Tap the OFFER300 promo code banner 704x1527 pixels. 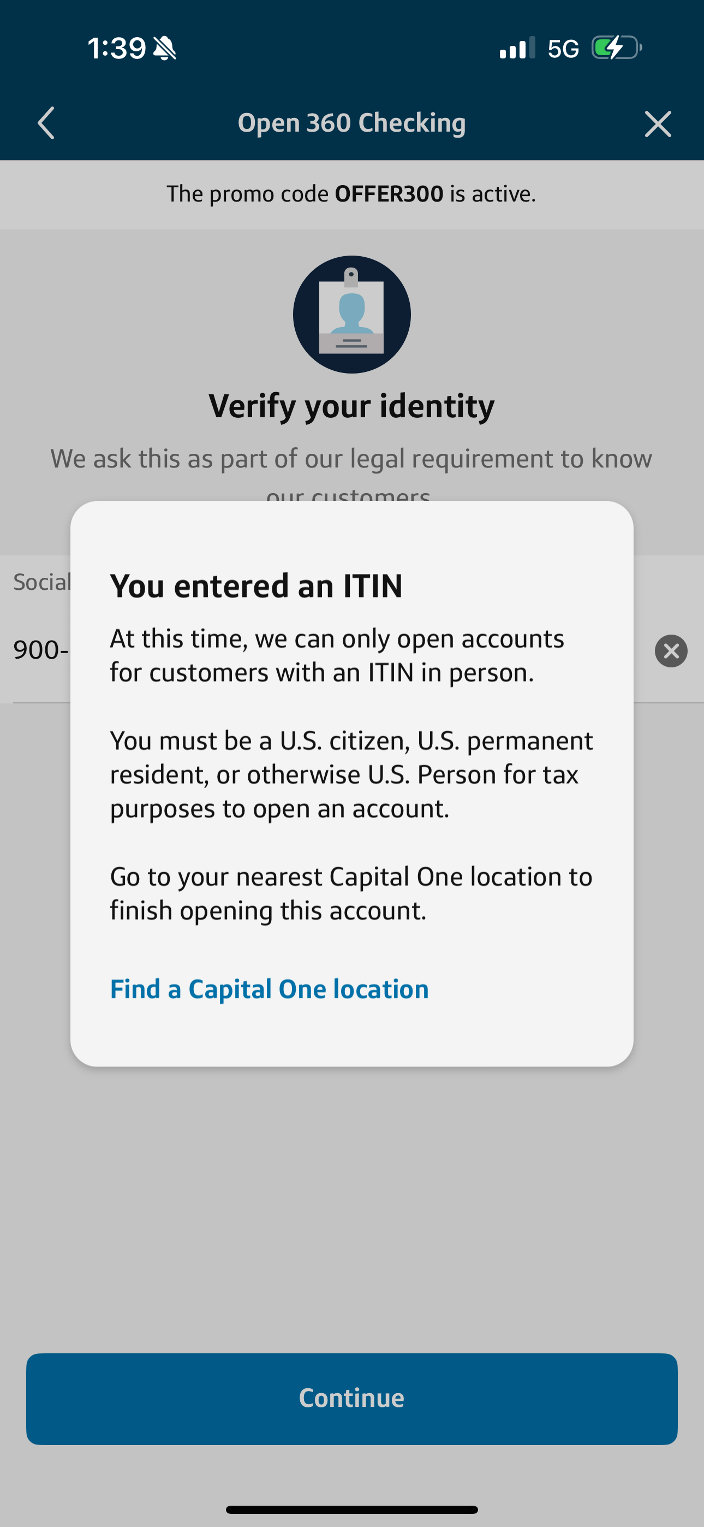(x=352, y=194)
